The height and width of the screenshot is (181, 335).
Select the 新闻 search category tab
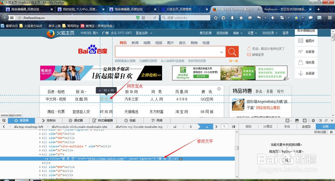pyautogui.click(x=135, y=43)
